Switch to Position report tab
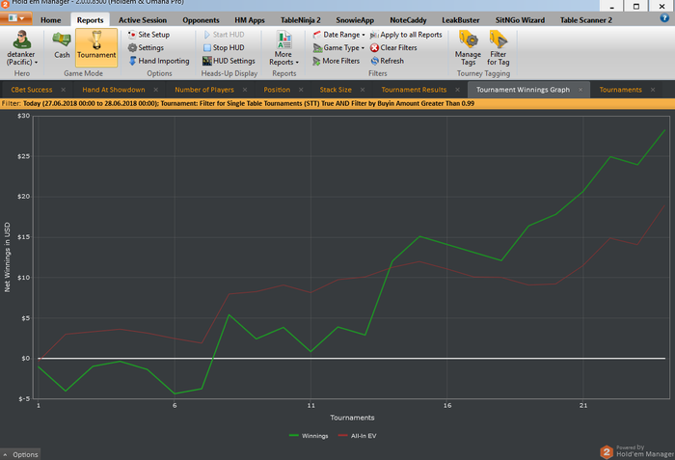Viewport: 675px width, 460px height. tap(277, 90)
